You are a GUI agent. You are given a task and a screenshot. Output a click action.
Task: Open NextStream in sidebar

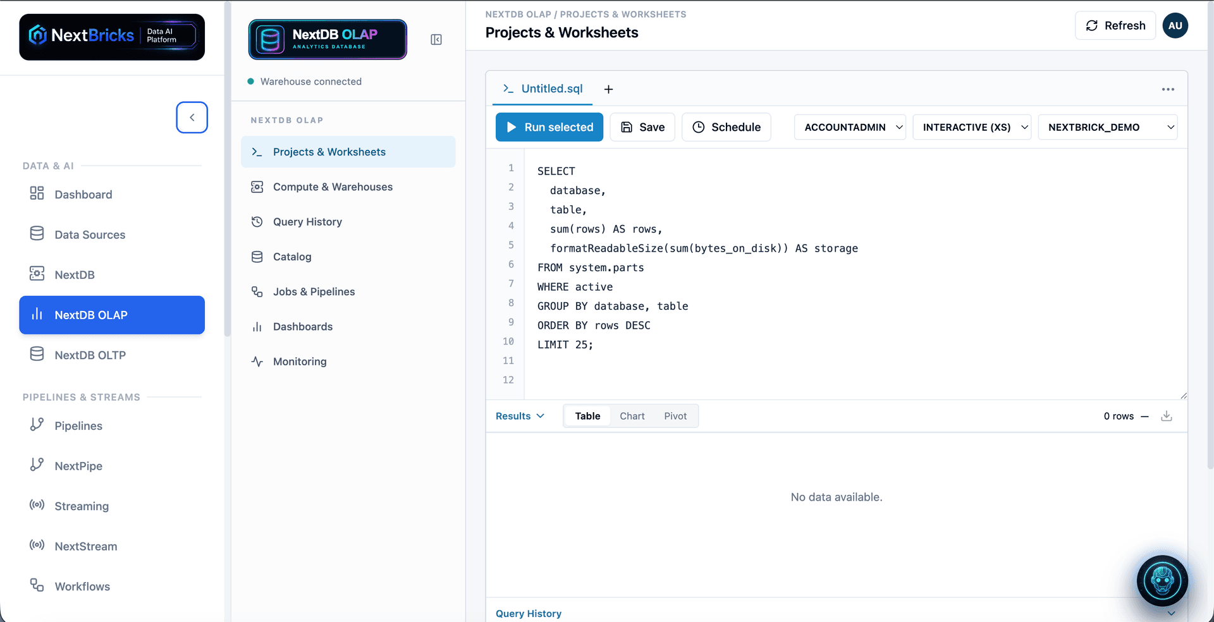pos(112,546)
